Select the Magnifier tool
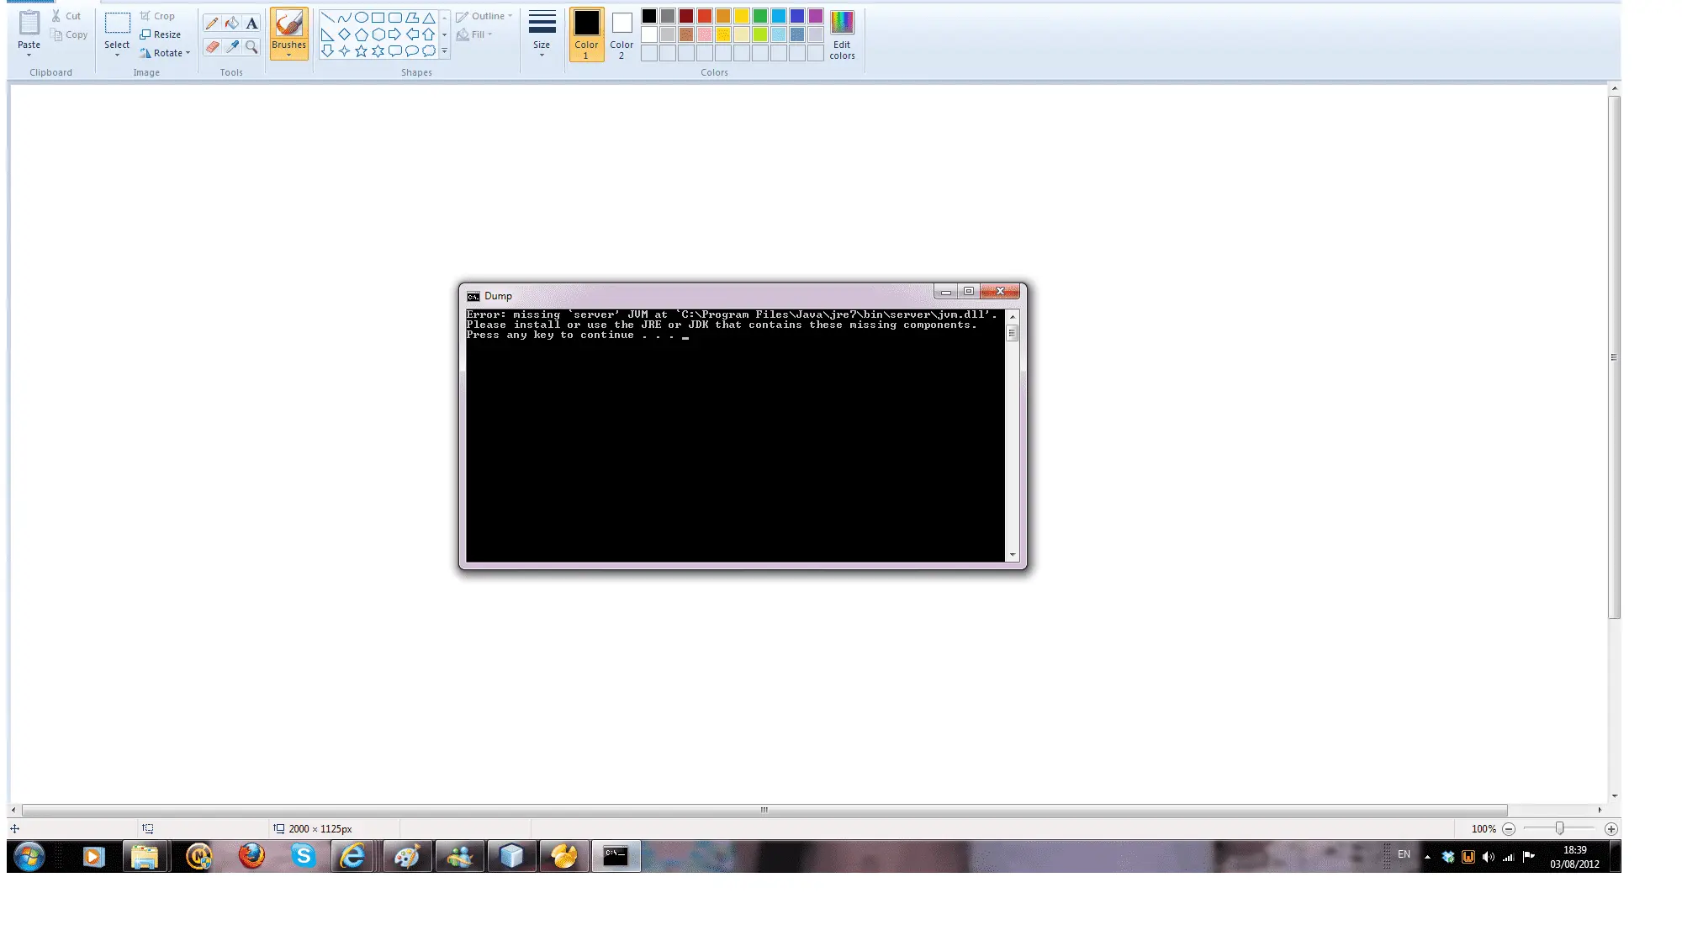This screenshot has height=946, width=1682. (251, 47)
